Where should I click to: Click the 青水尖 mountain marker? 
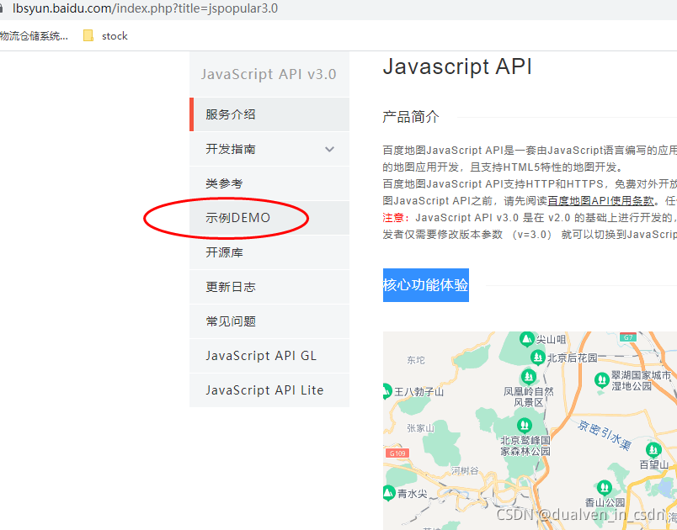pyautogui.click(x=388, y=492)
